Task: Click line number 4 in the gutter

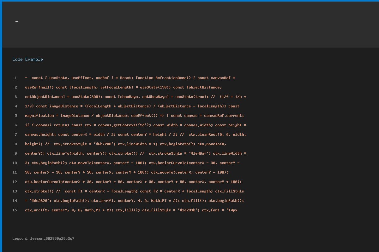Action: click(x=15, y=106)
